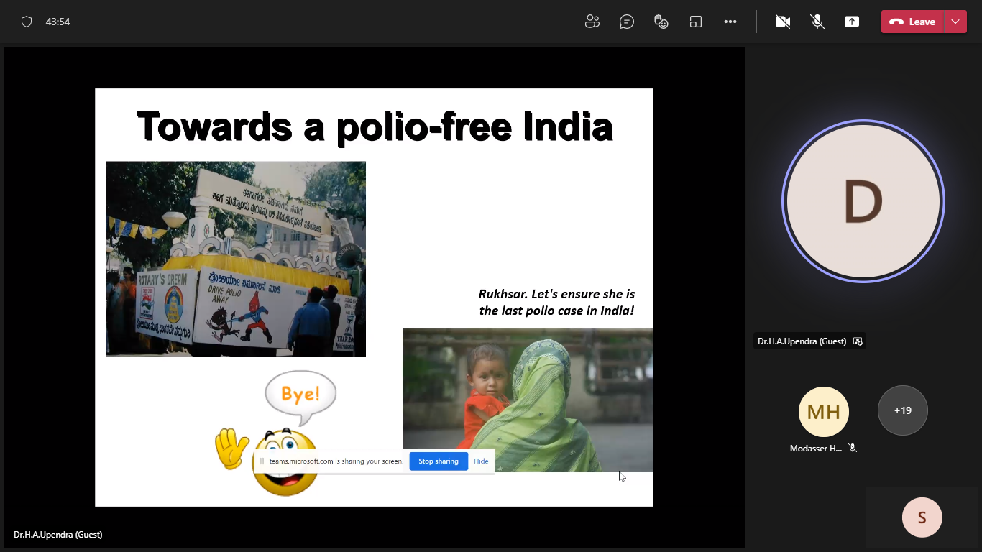The image size is (982, 552).
Task: Open the meeting chat
Action: 626,22
